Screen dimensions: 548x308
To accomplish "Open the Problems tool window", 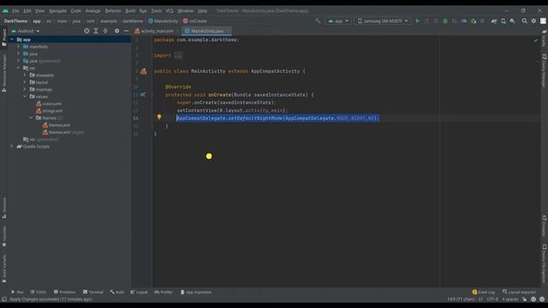I will pos(65,292).
